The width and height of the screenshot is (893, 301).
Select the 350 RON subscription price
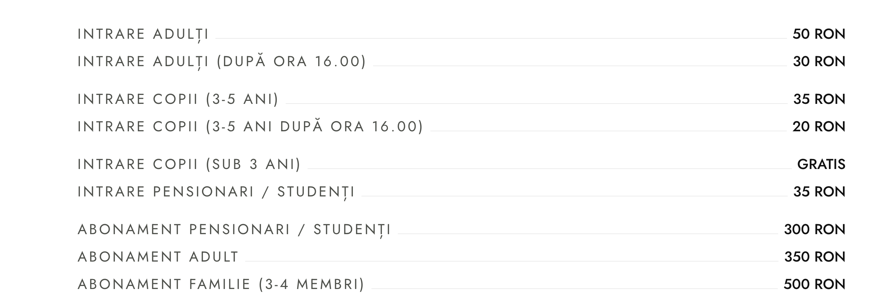point(814,257)
